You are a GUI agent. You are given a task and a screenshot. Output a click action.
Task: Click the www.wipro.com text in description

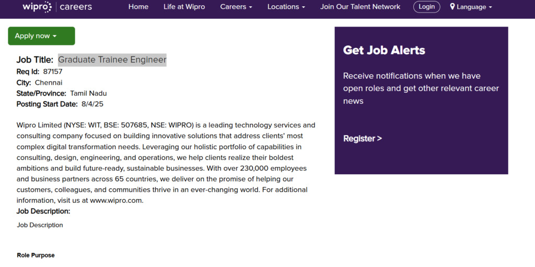(117, 200)
